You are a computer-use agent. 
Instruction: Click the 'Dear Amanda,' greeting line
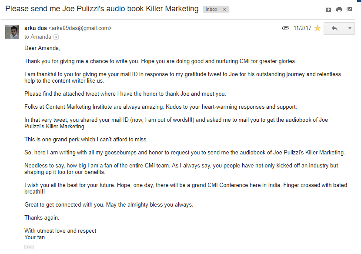[x=42, y=48]
